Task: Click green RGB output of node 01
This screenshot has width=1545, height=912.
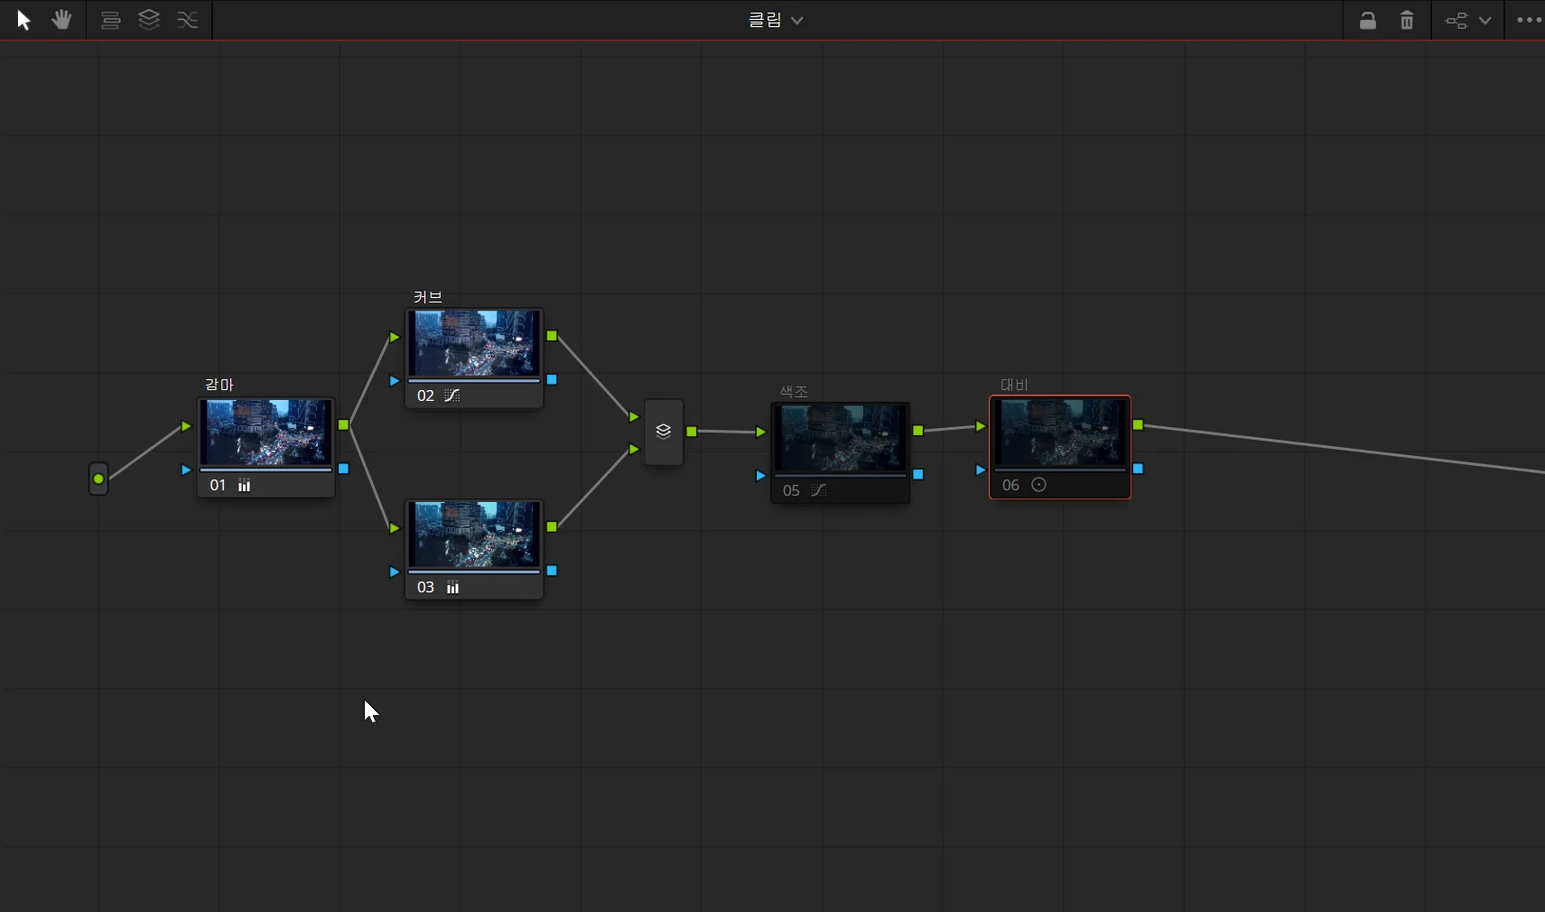Action: [x=343, y=424]
